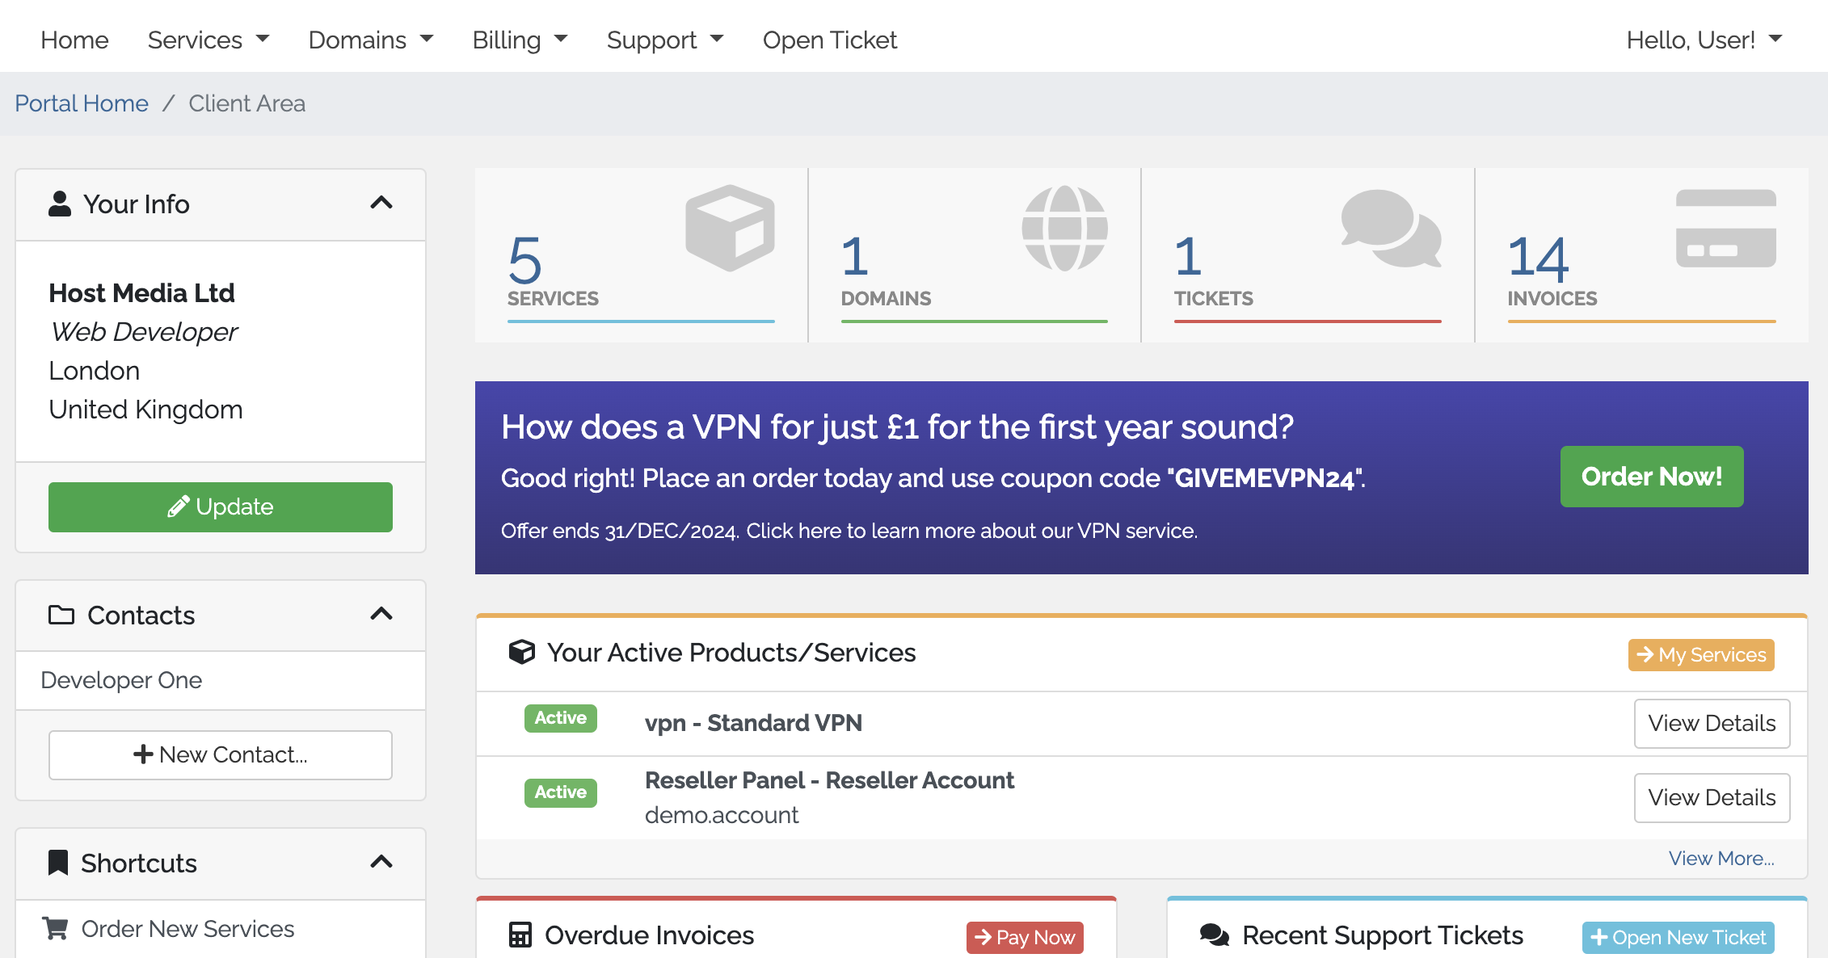Follow the Portal Home breadcrumb link
This screenshot has height=958, width=1828.
click(x=82, y=103)
